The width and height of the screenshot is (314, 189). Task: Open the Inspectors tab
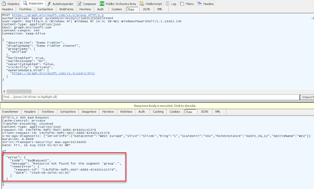pyautogui.click(x=33, y=3)
